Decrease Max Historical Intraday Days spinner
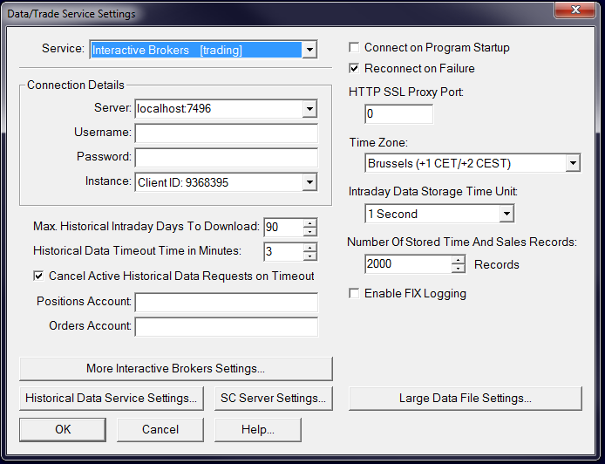 point(310,231)
